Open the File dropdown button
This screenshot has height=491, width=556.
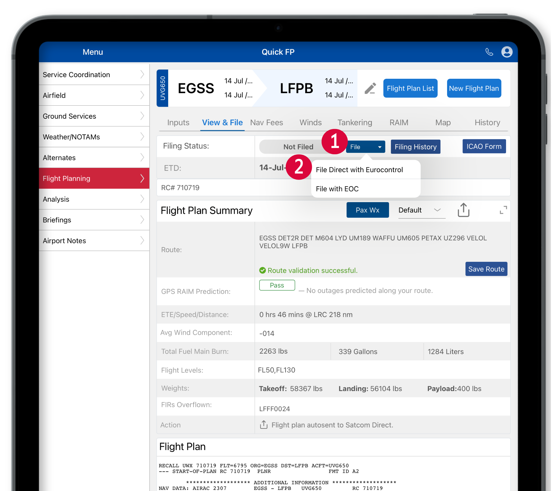(365, 147)
